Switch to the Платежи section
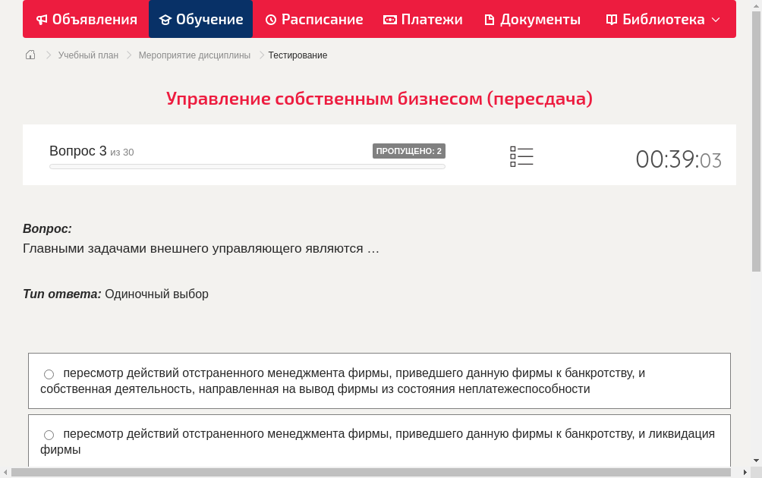 coord(422,19)
